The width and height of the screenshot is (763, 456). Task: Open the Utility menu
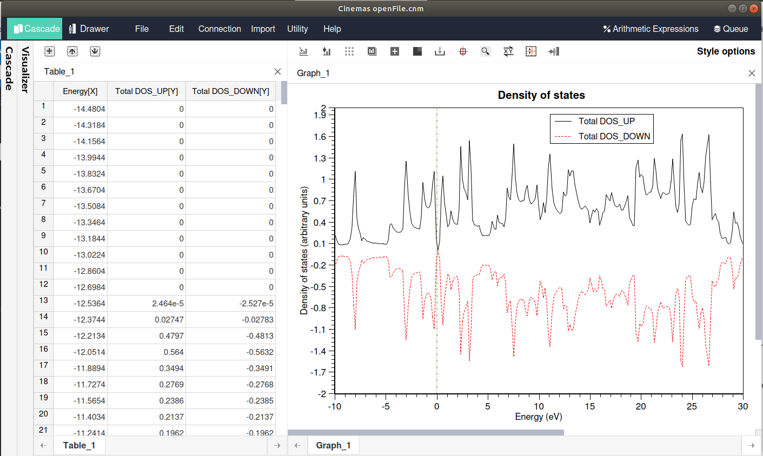pyautogui.click(x=297, y=29)
